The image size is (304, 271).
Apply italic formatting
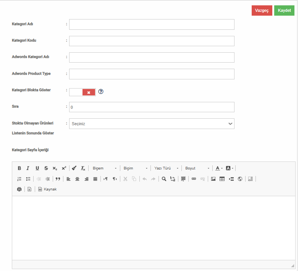click(x=28, y=168)
